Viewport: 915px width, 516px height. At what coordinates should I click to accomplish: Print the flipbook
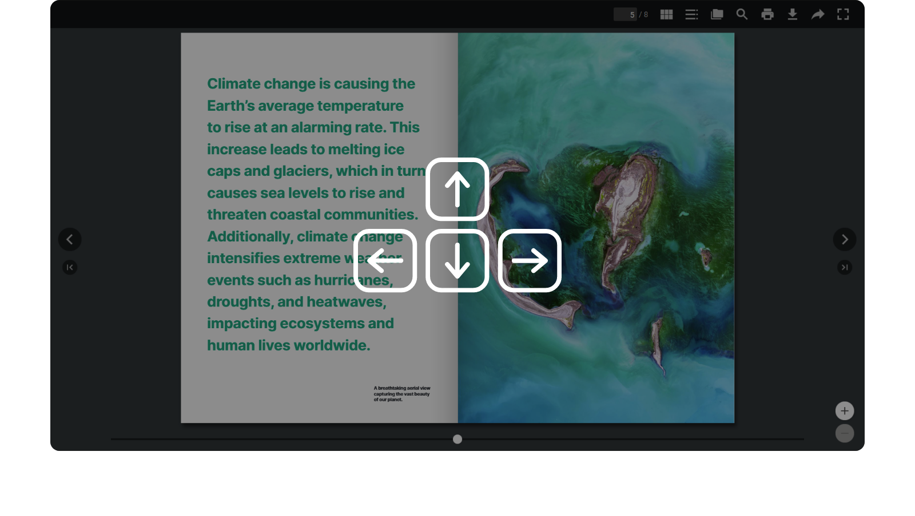(767, 14)
